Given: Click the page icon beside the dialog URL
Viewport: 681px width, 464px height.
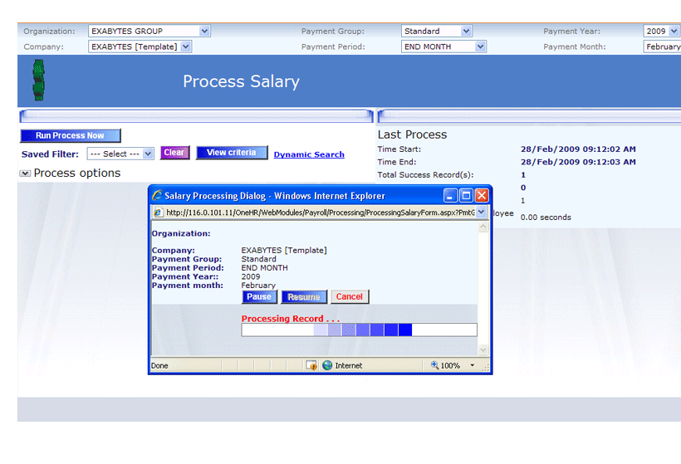Looking at the screenshot, I should tap(158, 212).
